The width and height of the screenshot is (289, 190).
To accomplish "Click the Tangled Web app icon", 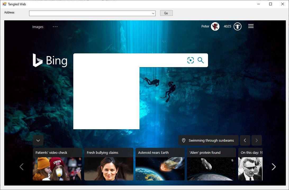I will pos(4,4).
